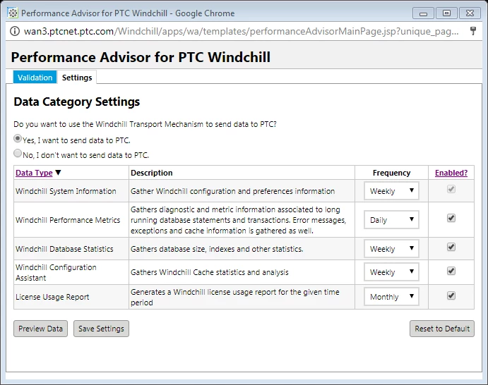Viewport: 488px width, 385px height.
Task: Click the Preview Data button
Action: coord(40,329)
